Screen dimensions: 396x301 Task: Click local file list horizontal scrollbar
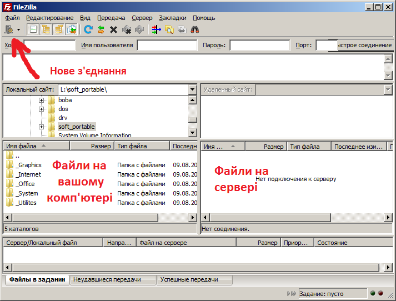click(86, 217)
